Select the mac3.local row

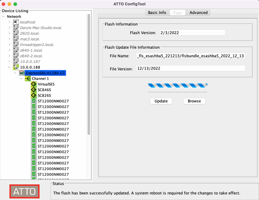click(x=30, y=39)
